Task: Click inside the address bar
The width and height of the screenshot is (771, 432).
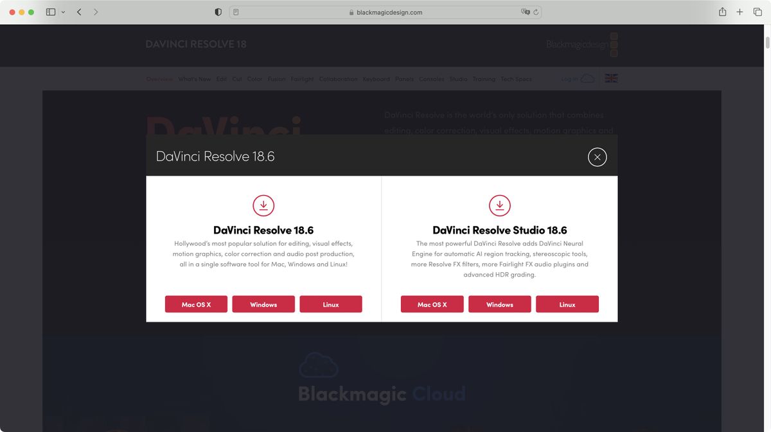Action: click(x=385, y=12)
